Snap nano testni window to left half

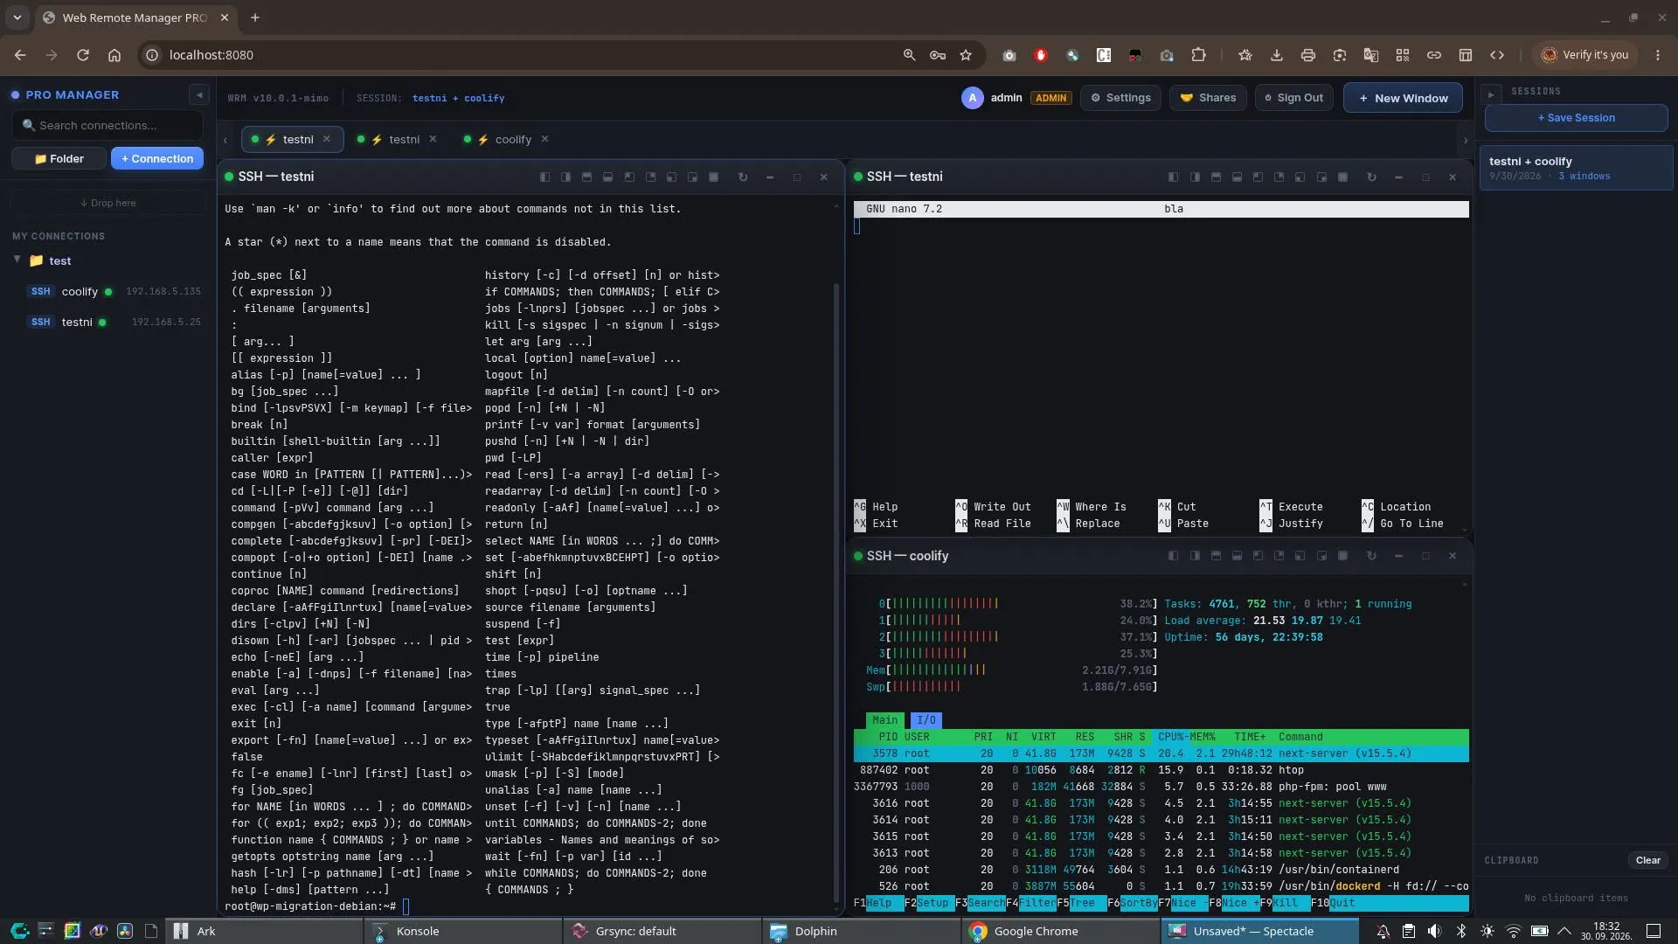(1173, 177)
